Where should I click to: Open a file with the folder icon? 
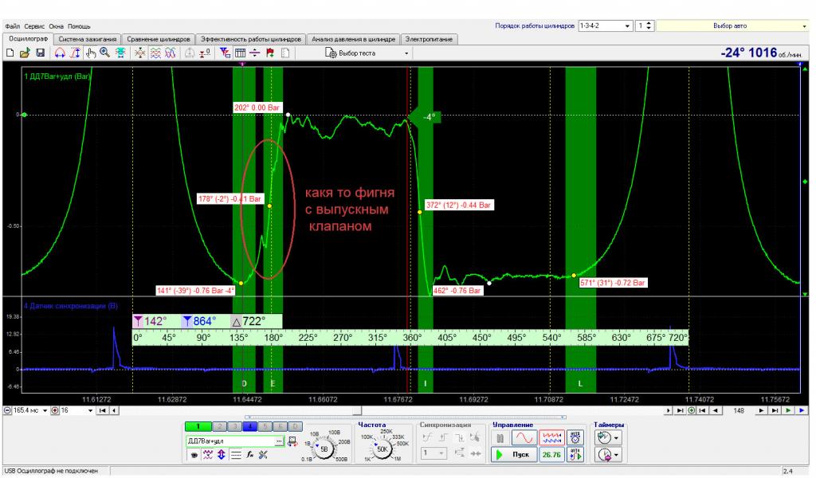(25, 53)
